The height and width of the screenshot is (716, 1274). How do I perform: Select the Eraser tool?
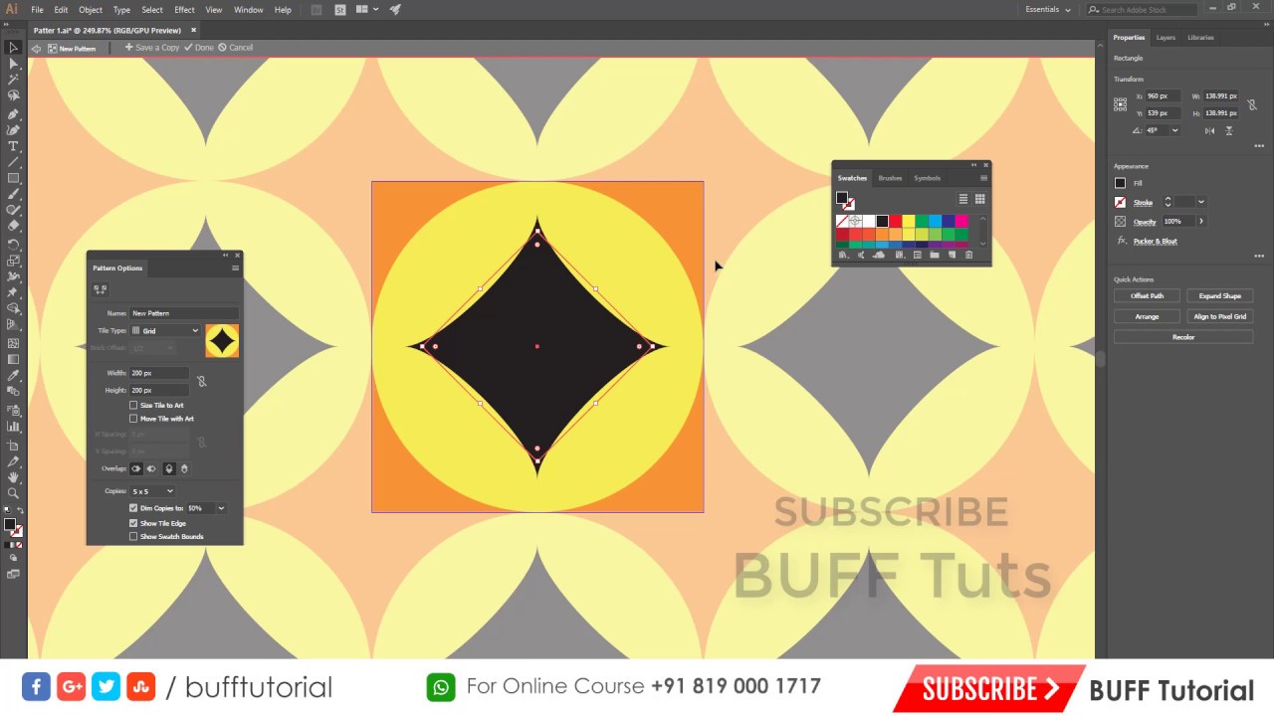coord(13,228)
